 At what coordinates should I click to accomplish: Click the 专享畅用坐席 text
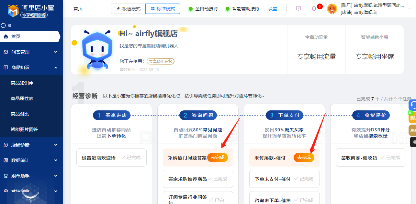375,57
